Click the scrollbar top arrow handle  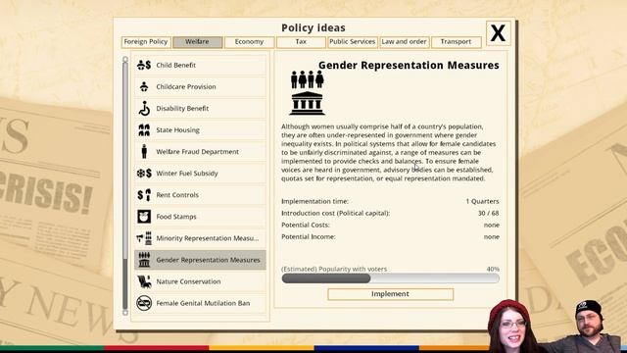click(125, 59)
